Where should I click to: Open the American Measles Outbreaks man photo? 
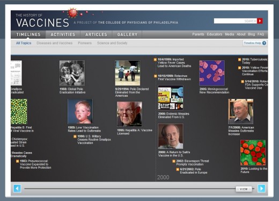click(x=240, y=111)
